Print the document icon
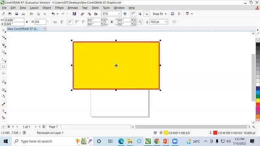Image resolution: width=260 pixels, height=146 pixels. pyautogui.click(x=24, y=14)
